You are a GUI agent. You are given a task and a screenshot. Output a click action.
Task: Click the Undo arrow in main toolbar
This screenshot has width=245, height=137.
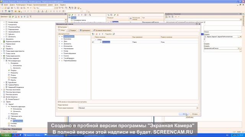[x=28, y=8]
